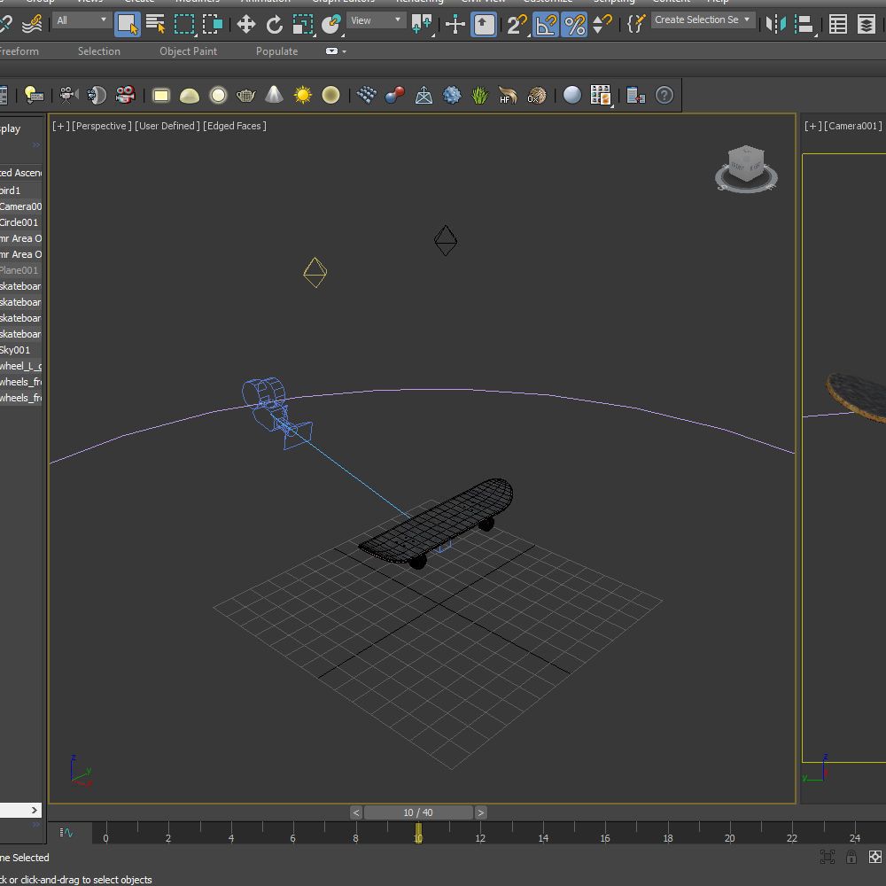The width and height of the screenshot is (886, 886).
Task: Click the dome skylight icon
Action: point(190,96)
